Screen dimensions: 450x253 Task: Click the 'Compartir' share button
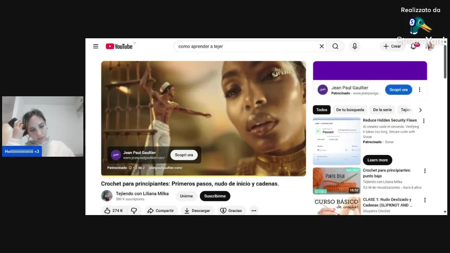(x=161, y=210)
